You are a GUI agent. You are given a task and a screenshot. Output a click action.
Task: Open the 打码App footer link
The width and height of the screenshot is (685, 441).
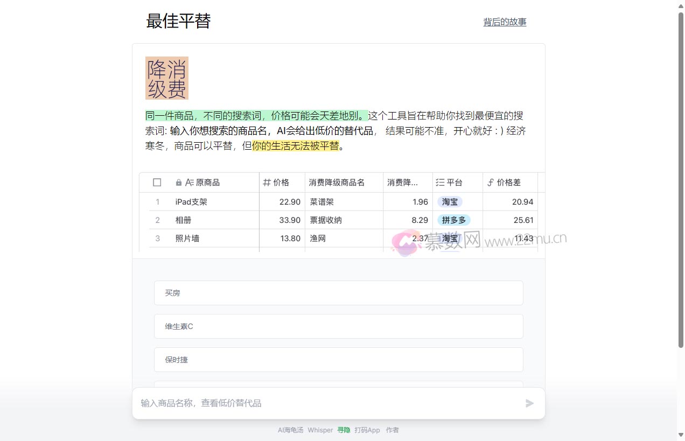367,430
